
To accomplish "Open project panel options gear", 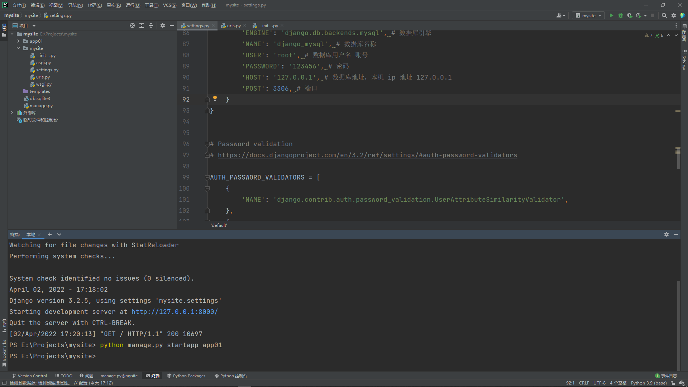I will 163,25.
